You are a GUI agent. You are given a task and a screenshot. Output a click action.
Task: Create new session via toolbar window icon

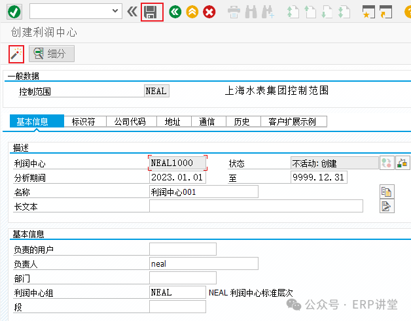point(369,12)
